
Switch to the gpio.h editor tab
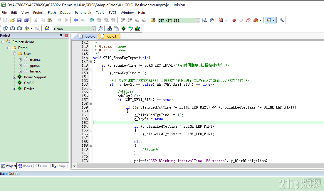(109, 36)
